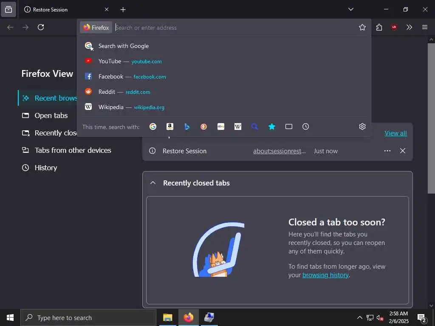Screen dimensions: 435x326
Task: Go forward one page
Action: [x=25, y=27]
